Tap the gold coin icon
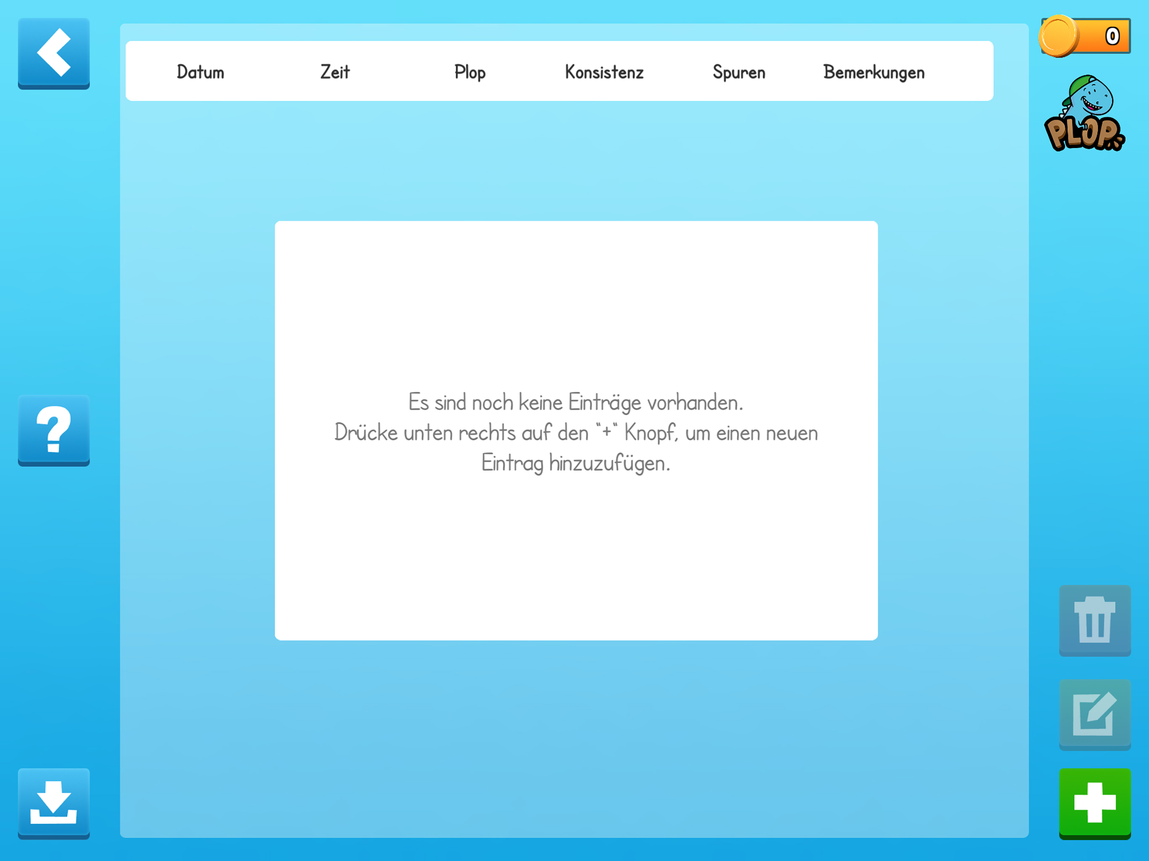 1059,36
